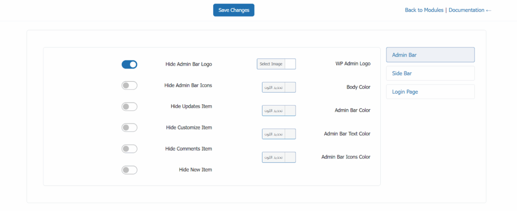
Task: Click the Hide Admin Bar Logo label
Action: click(189, 64)
